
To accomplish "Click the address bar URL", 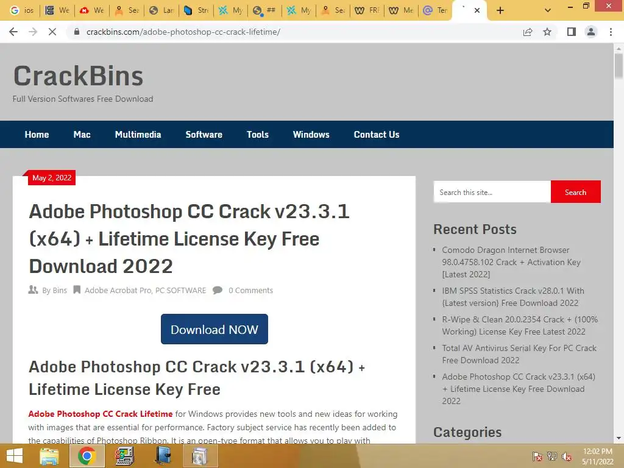I will [x=183, y=32].
